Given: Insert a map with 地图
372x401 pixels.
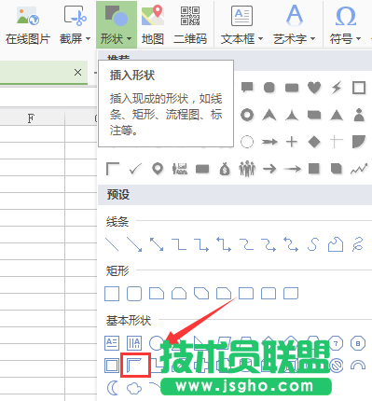Looking at the screenshot, I should [153, 25].
